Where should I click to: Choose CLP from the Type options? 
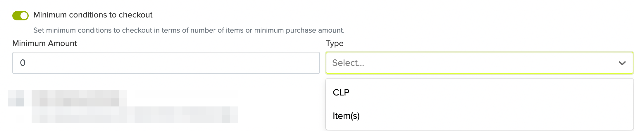pos(341,93)
